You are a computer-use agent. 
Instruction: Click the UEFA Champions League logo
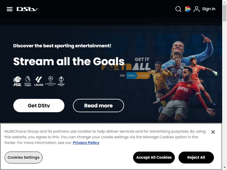[x=51, y=81]
